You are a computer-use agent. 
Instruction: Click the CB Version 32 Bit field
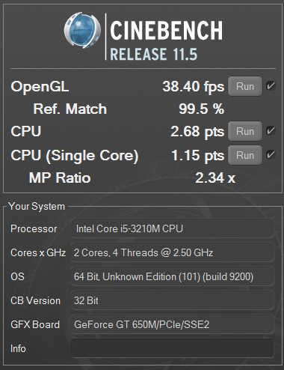coord(172,300)
